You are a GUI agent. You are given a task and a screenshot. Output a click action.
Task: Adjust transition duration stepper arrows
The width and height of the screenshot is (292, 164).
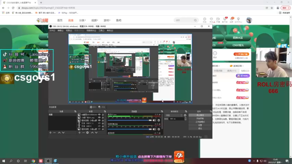point(185,119)
